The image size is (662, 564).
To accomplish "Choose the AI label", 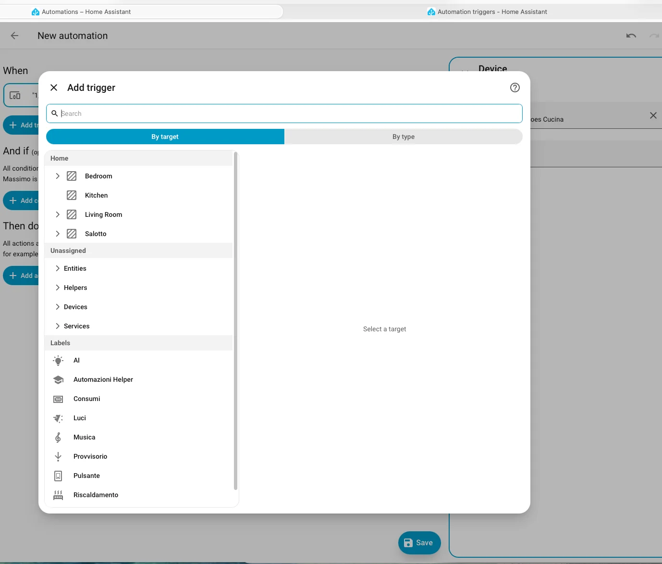I will point(139,360).
